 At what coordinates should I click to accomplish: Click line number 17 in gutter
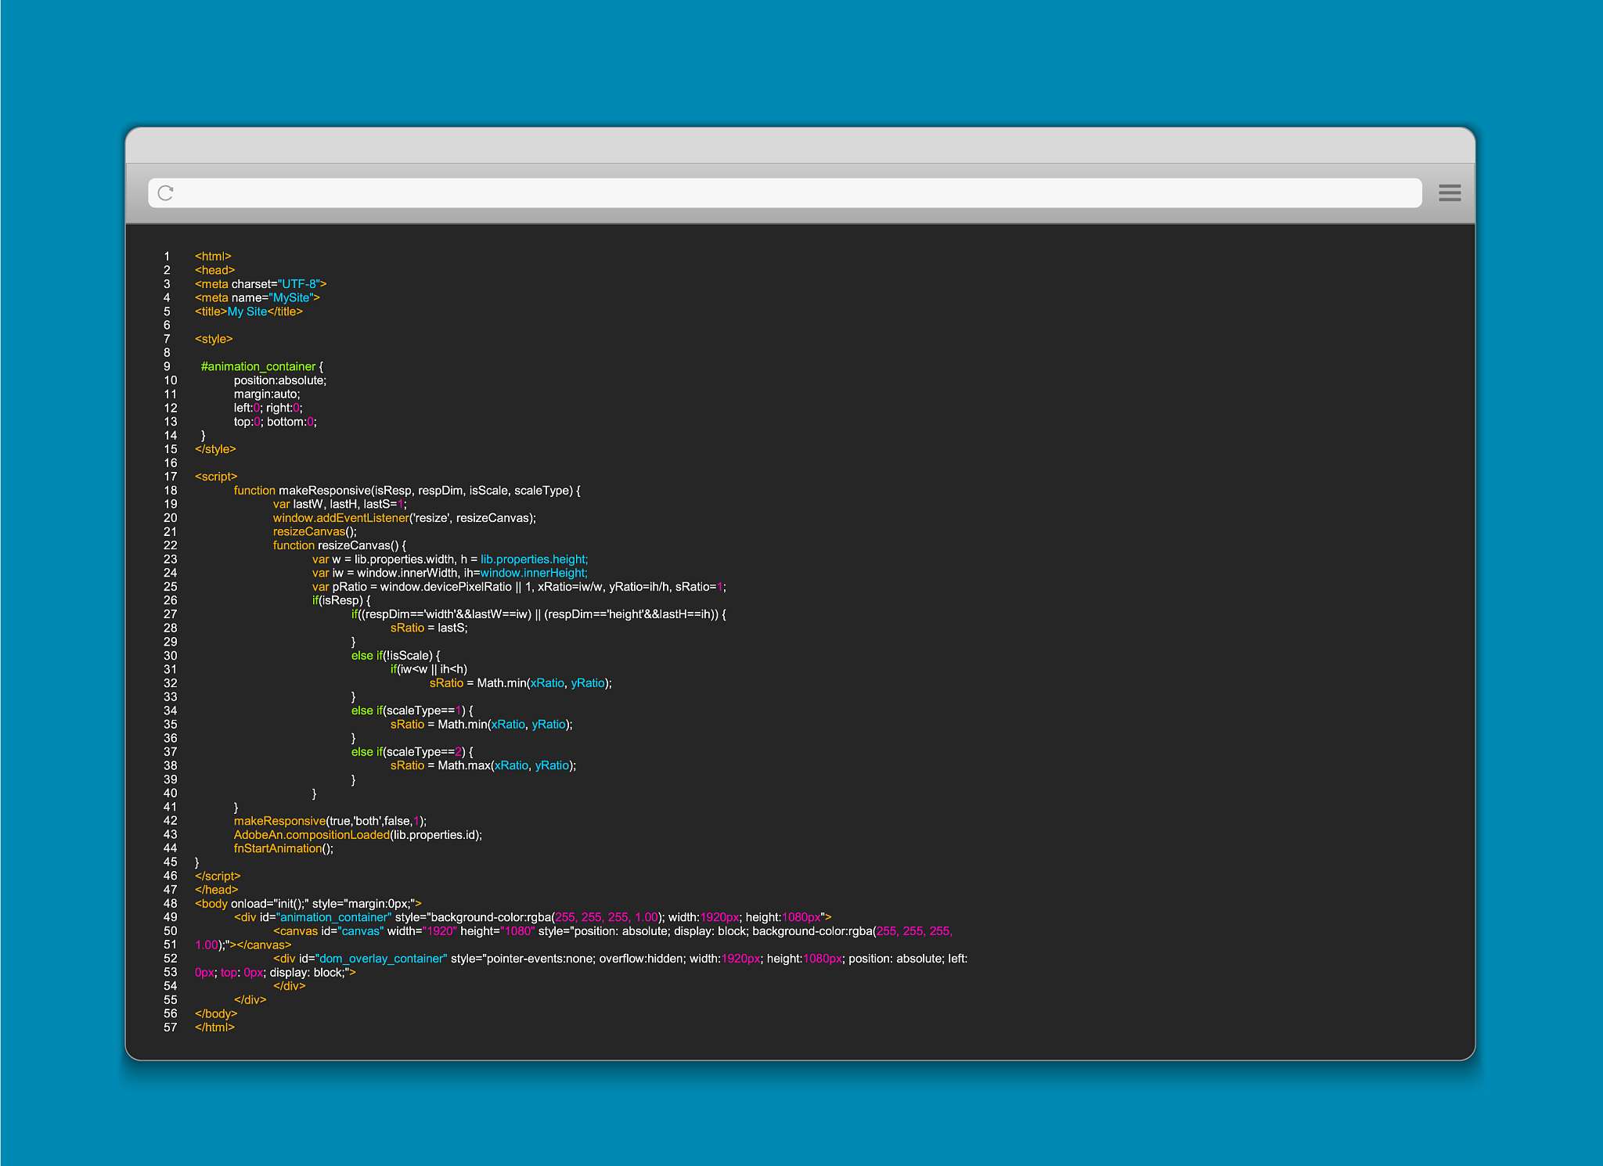click(x=170, y=477)
